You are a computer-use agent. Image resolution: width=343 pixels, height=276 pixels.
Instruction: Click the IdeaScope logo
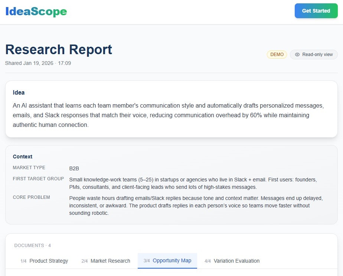pos(36,11)
